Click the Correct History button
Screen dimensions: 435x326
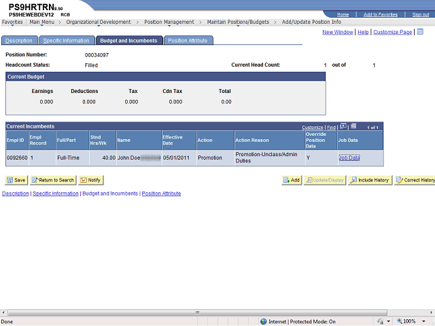tap(415, 180)
